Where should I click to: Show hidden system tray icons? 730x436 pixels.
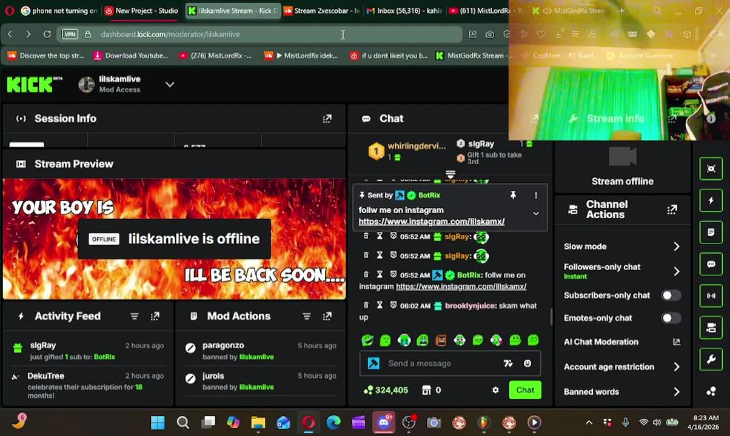[589, 423]
